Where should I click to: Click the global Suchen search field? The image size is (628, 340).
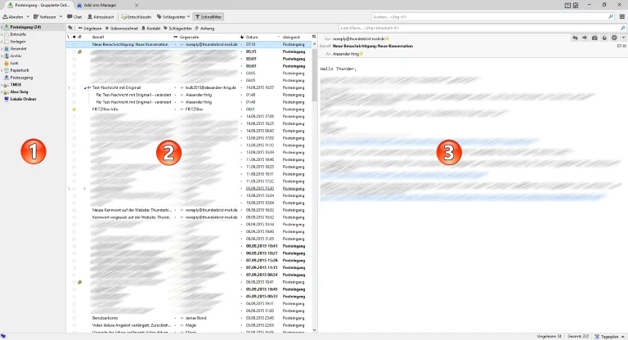pos(492,17)
